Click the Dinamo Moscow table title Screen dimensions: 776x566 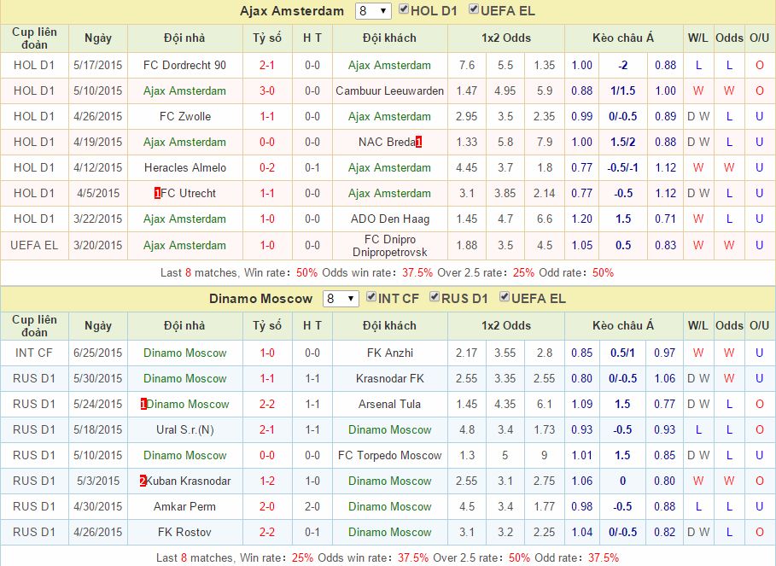(x=261, y=299)
